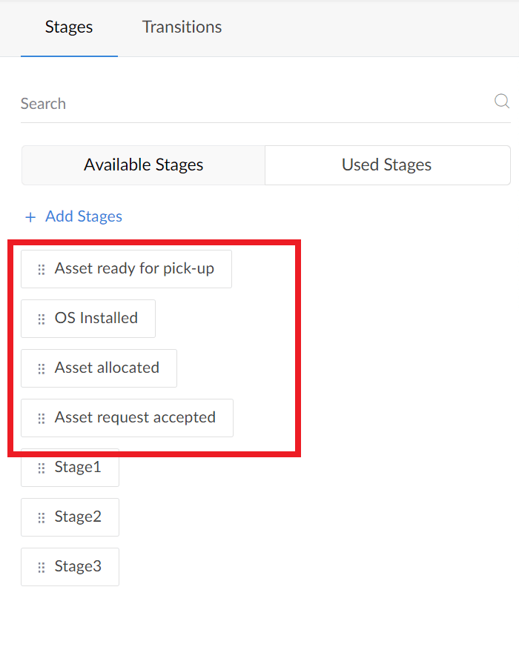Viewport: 519px width, 667px height.
Task: Click drag handle beside OS Installed
Action: [x=42, y=319]
